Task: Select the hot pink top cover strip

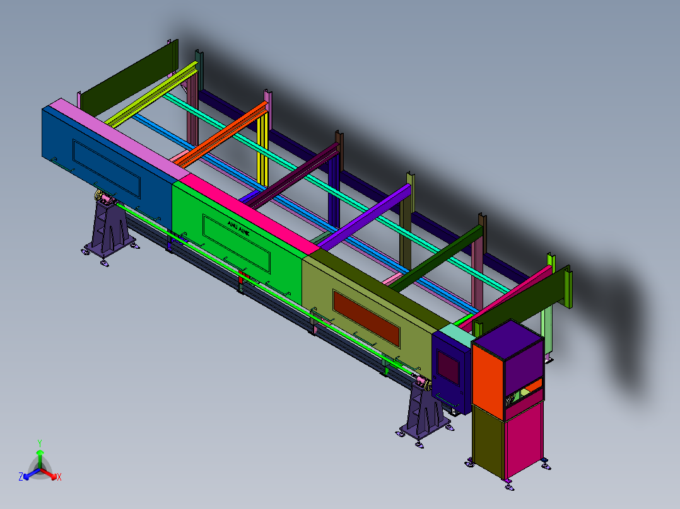Action: coord(249,214)
